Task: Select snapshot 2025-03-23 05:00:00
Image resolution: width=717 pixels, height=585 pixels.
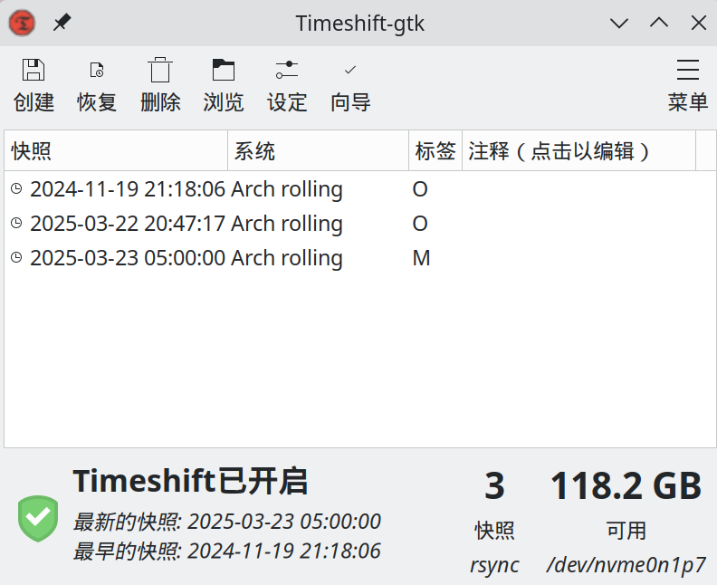Action: [x=127, y=258]
